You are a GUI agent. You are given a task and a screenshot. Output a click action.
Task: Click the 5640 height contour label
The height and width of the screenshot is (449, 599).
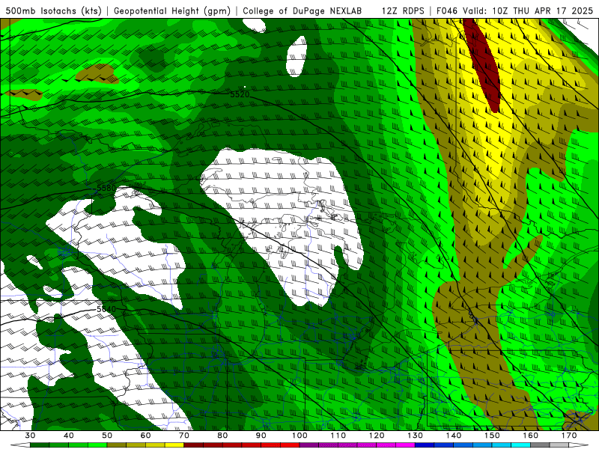[x=106, y=309]
